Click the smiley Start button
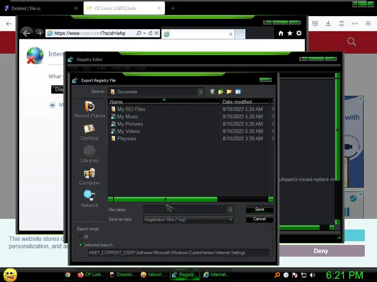Image resolution: width=377 pixels, height=282 pixels. pyautogui.click(x=10, y=275)
